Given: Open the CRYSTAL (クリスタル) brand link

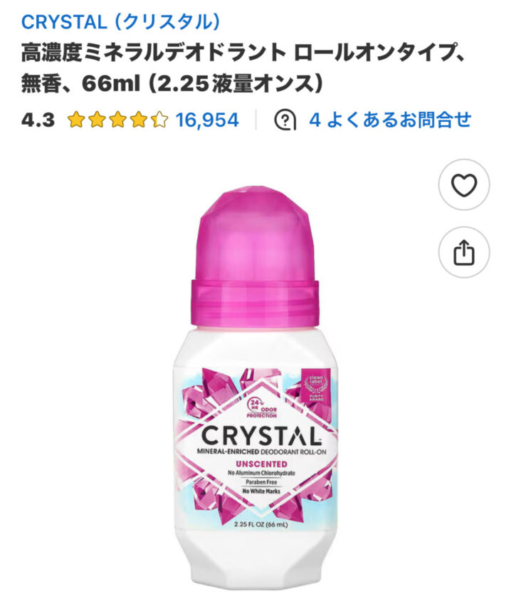Looking at the screenshot, I should pyautogui.click(x=121, y=22).
